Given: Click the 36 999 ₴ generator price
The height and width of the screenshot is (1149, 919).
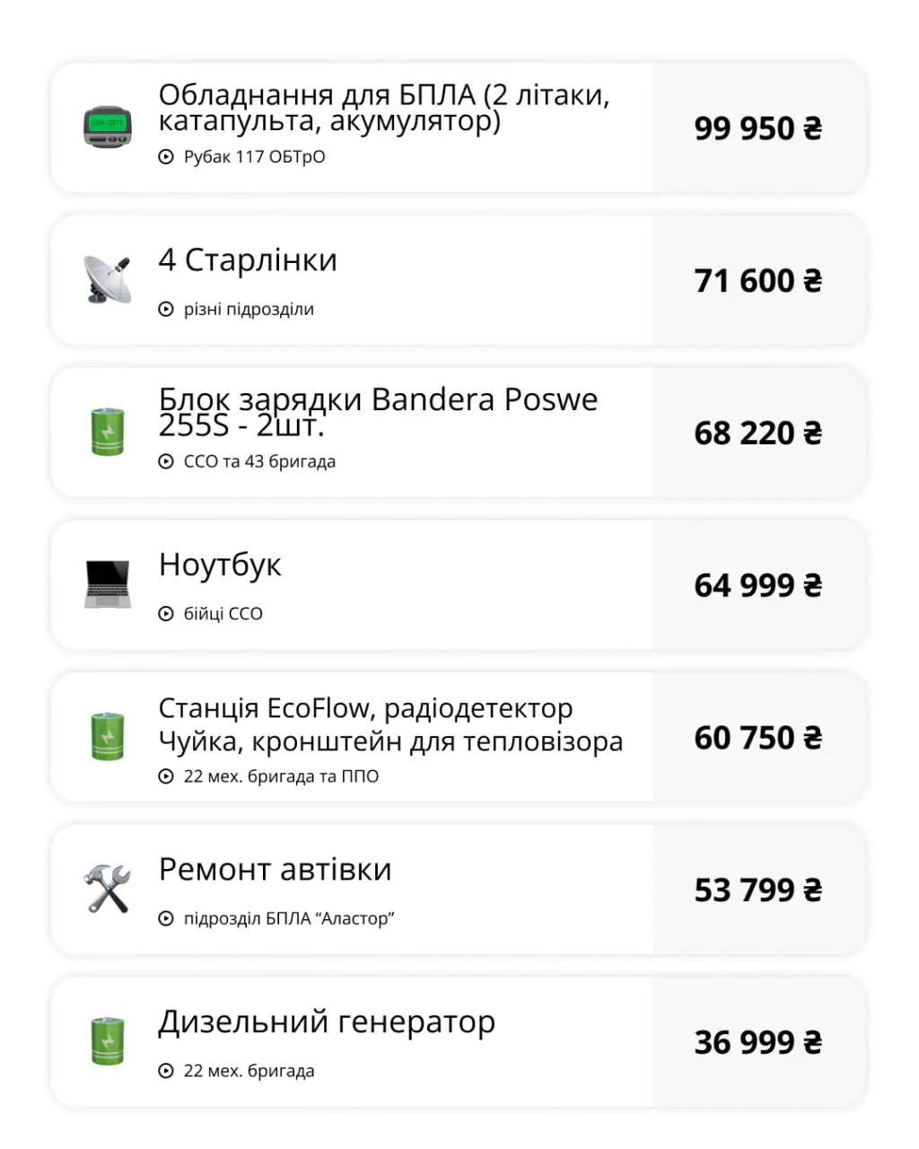Looking at the screenshot, I should pos(757,1042).
